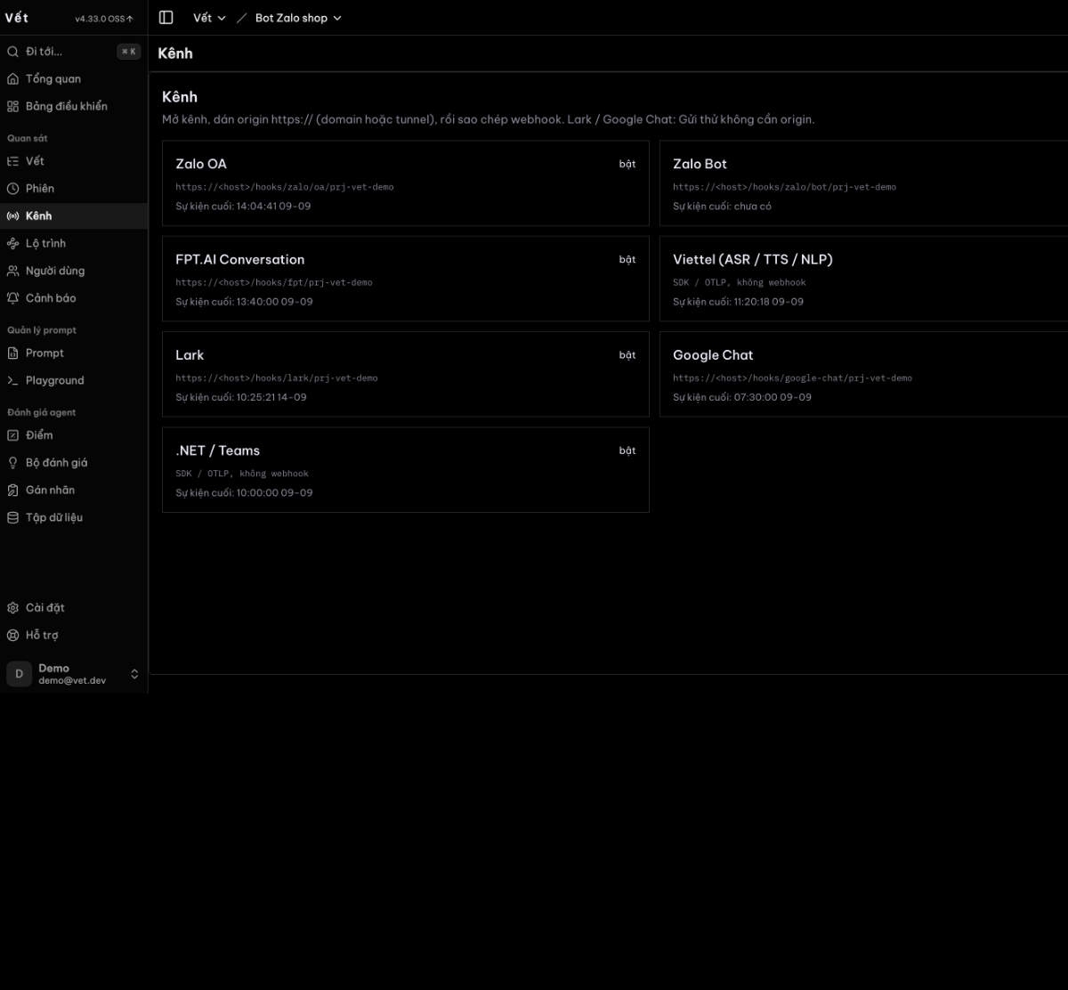Open the Người dùng menu item
Image resolution: width=1068 pixels, height=990 pixels.
pos(74,272)
